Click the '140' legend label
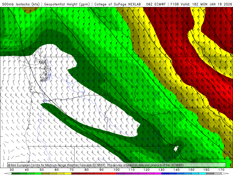Screen dimensions: 233x175 click(x=176, y=170)
